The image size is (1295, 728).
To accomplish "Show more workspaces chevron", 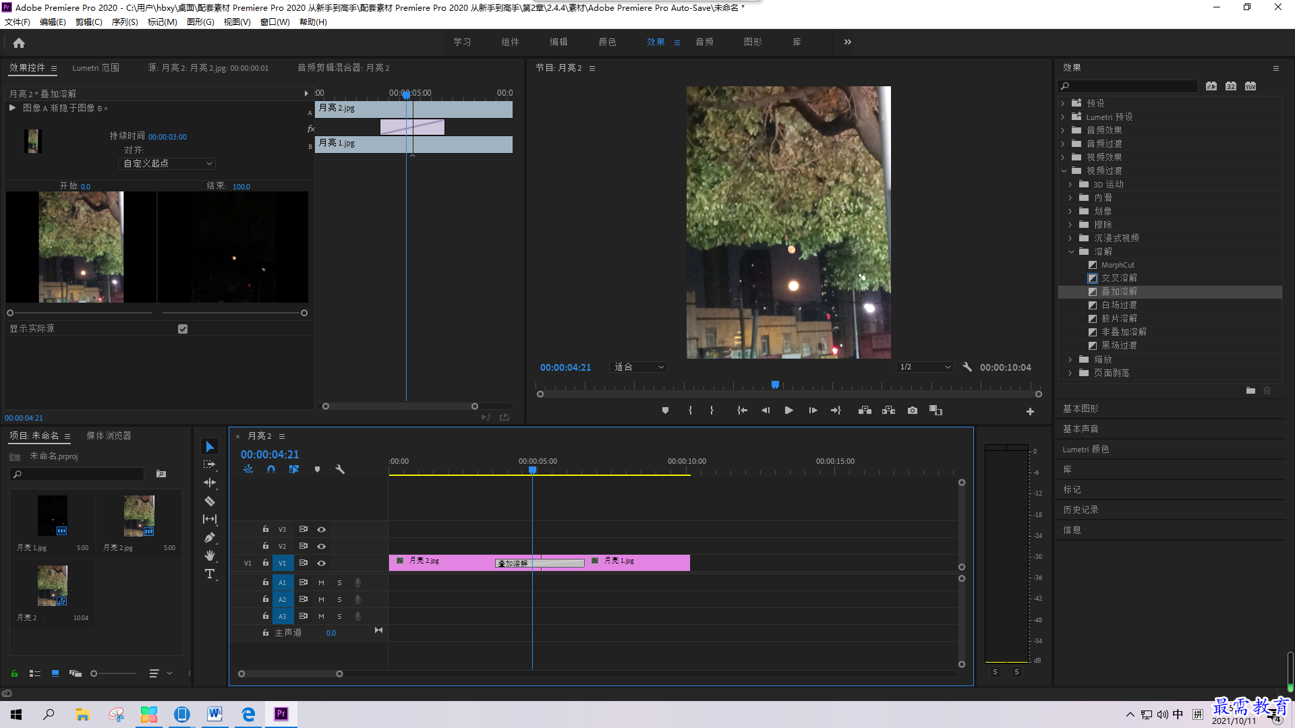I will tap(847, 42).
